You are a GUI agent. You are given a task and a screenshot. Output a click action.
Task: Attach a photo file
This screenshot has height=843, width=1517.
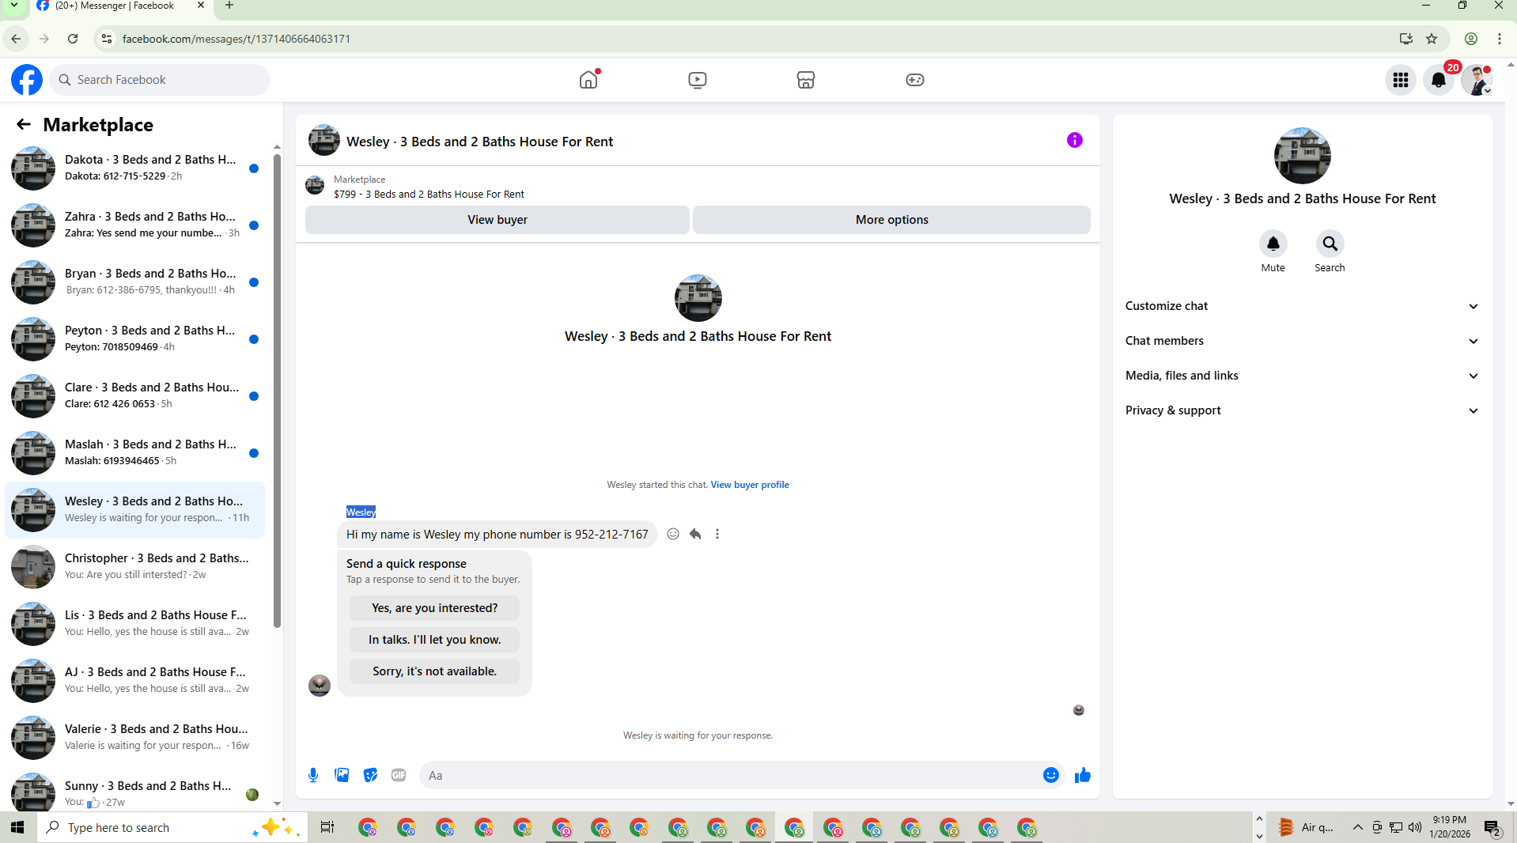(x=342, y=775)
